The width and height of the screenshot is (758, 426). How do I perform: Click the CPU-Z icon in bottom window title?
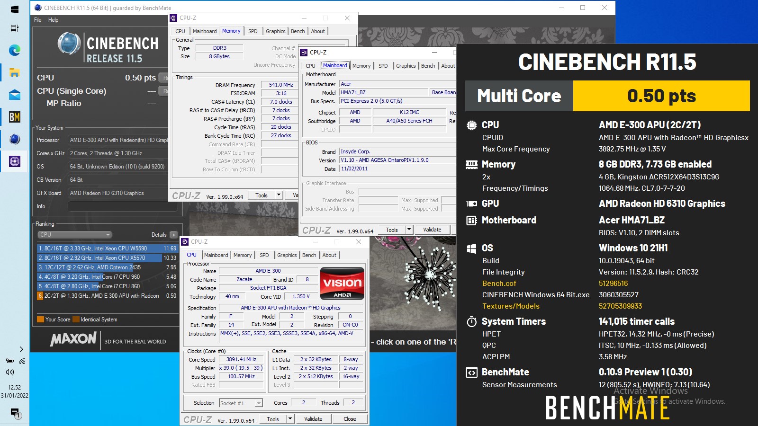click(x=185, y=242)
